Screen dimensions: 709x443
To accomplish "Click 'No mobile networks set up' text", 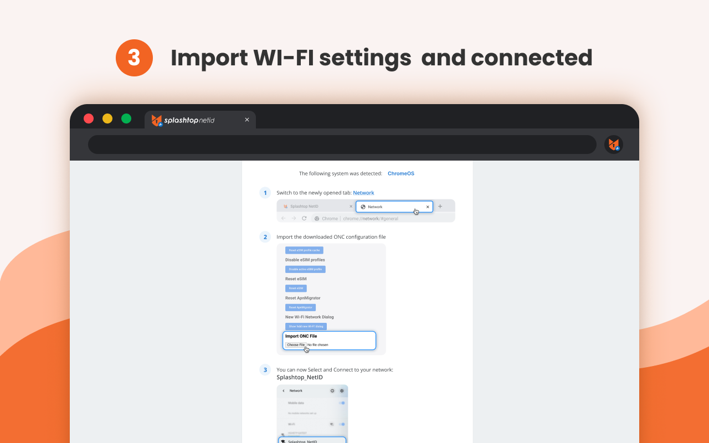I will click(304, 414).
